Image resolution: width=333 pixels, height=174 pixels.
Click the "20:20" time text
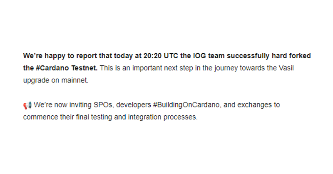152,56
